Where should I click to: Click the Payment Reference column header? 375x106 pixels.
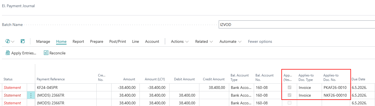point(51,79)
